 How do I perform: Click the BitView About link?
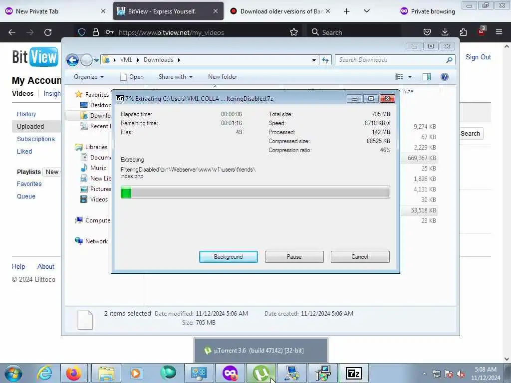click(x=45, y=267)
